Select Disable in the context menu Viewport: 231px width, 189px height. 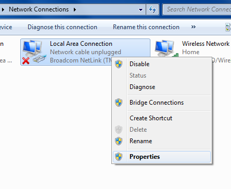pyautogui.click(x=161, y=64)
